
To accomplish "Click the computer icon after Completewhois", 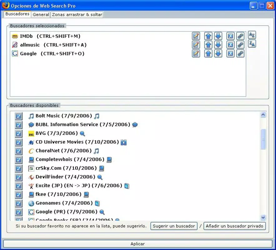I will pyautogui.click(x=109, y=160).
